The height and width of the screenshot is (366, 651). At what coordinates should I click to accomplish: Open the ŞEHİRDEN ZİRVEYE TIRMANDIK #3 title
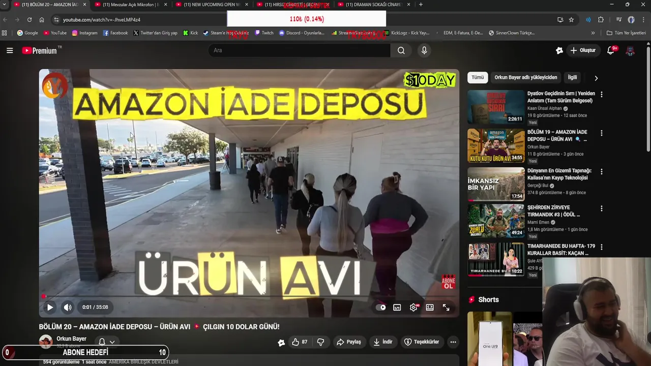click(553, 211)
